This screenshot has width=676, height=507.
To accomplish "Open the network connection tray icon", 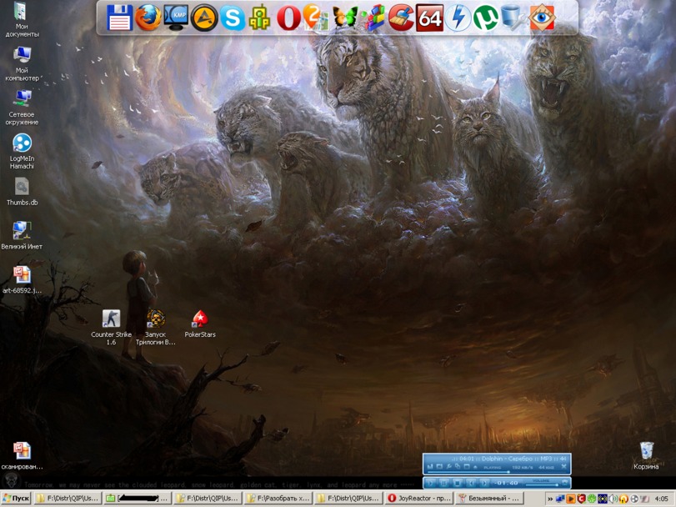I will [x=560, y=499].
